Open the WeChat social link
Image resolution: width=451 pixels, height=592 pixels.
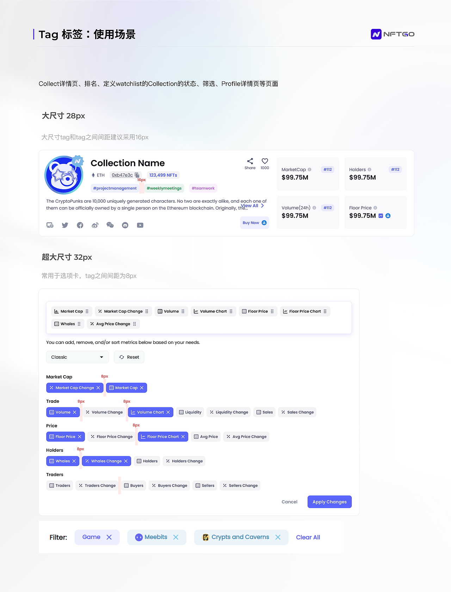pyautogui.click(x=110, y=225)
